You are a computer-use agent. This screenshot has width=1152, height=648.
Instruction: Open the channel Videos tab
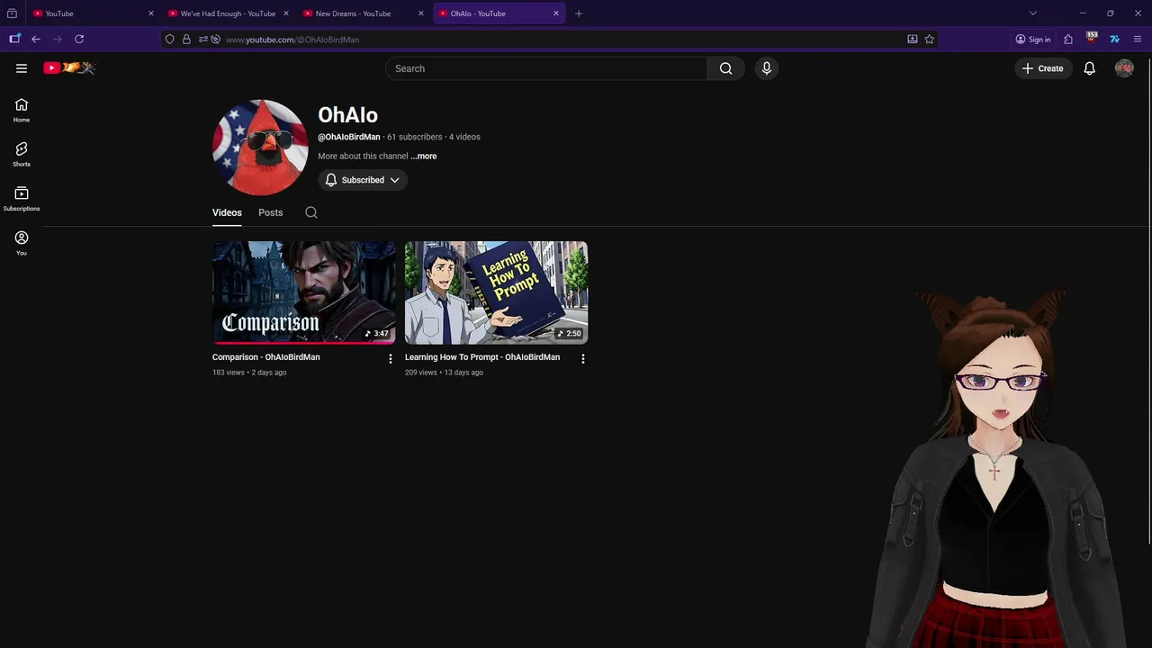tap(227, 212)
